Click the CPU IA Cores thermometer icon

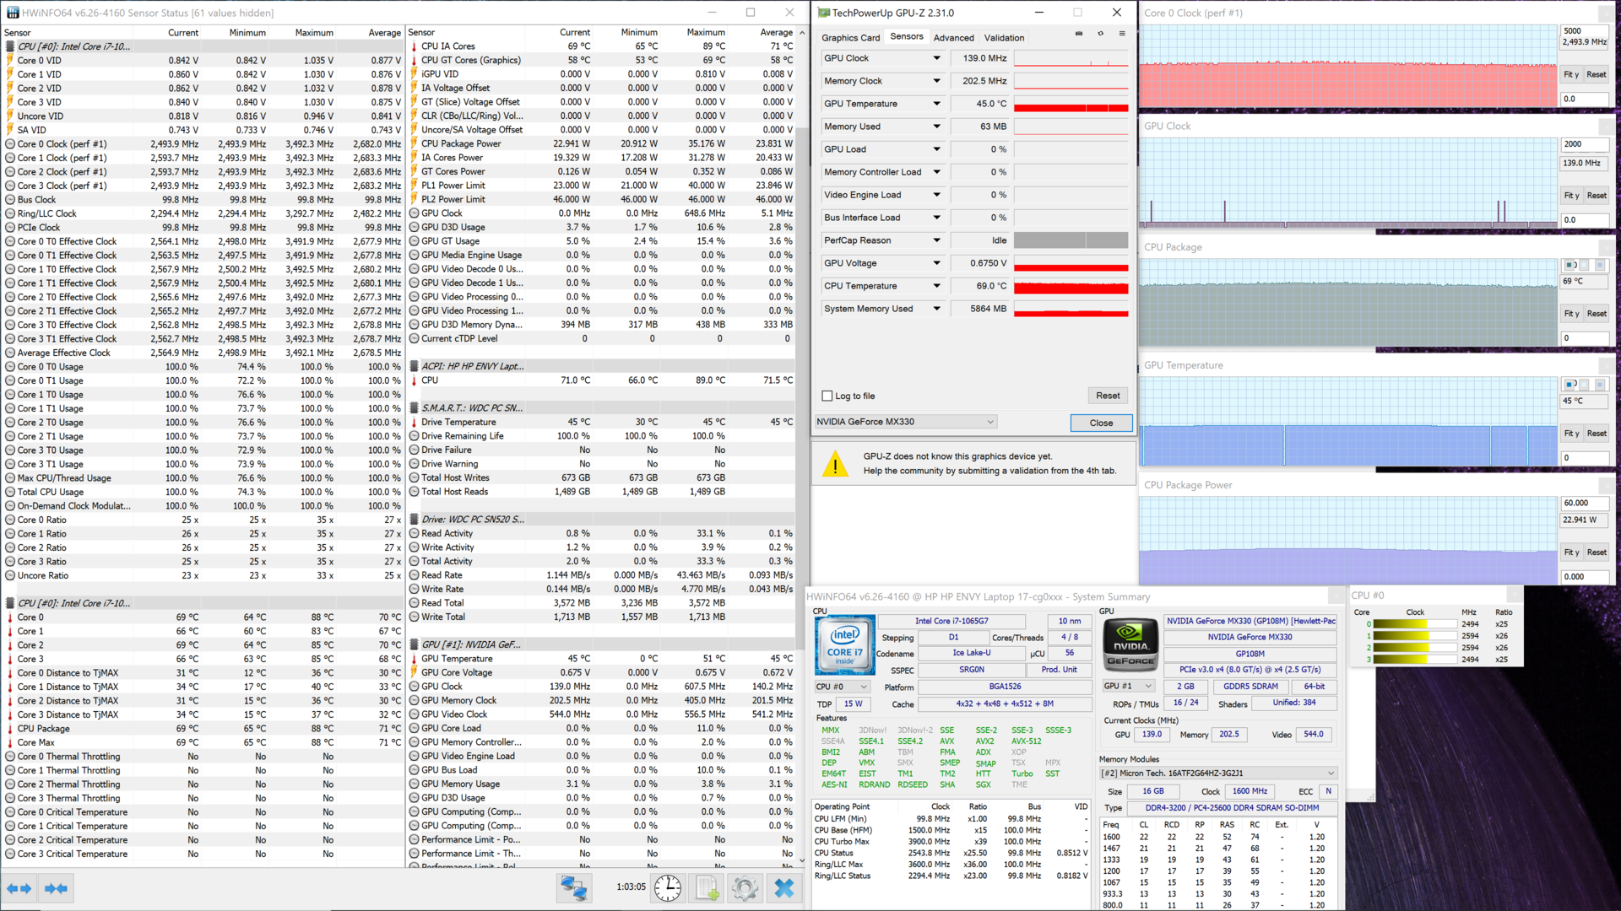(x=415, y=46)
